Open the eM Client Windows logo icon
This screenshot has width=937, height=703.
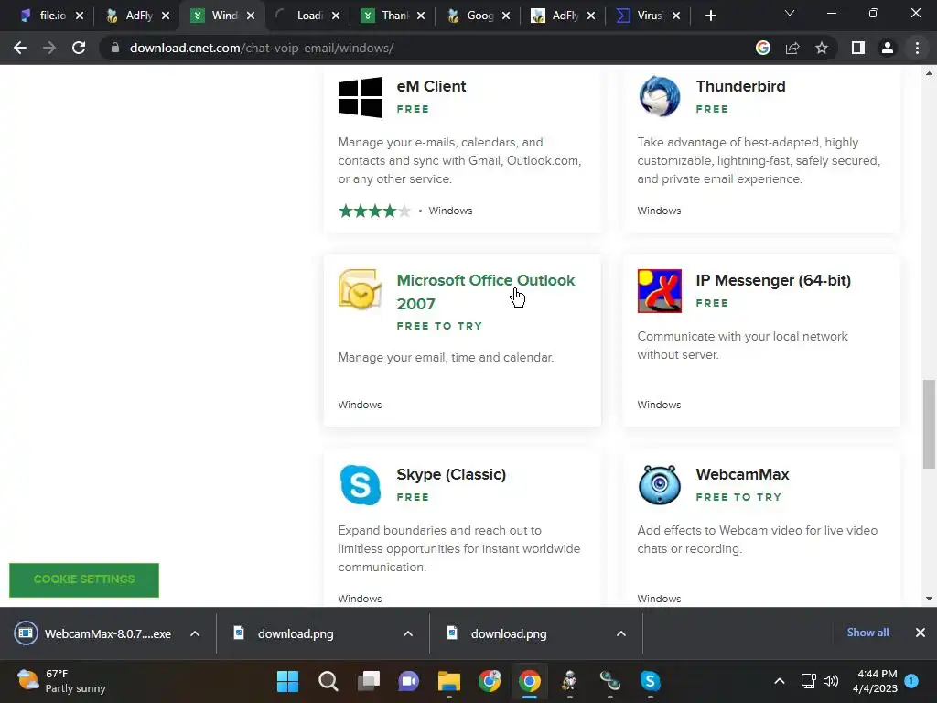[361, 97]
